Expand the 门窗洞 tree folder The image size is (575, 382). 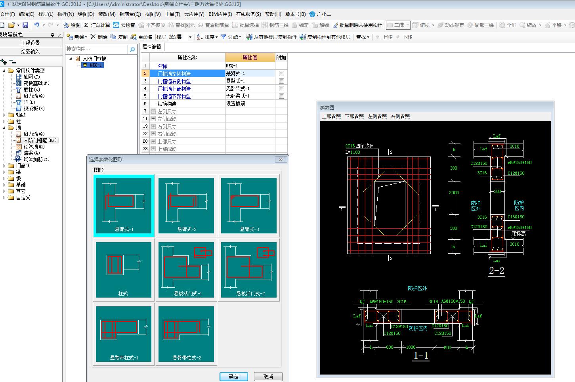5,166
